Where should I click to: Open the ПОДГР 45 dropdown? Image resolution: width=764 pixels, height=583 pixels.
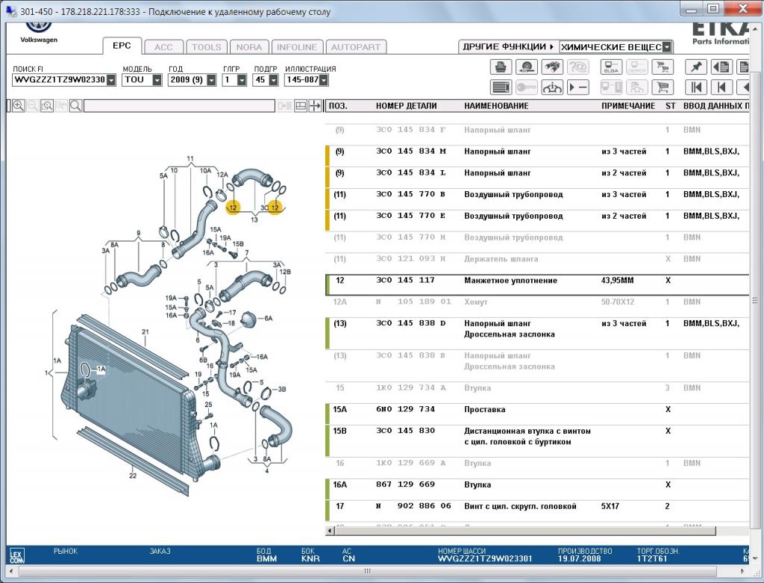coord(273,80)
